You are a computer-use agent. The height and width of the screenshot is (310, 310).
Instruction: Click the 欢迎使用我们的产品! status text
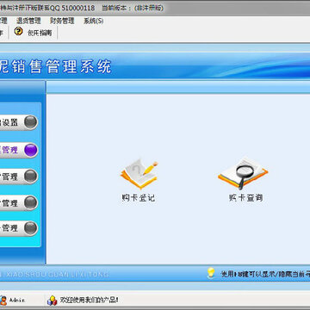point(89,301)
